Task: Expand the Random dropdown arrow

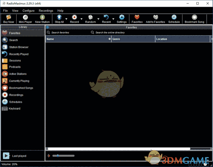Action: (98, 19)
